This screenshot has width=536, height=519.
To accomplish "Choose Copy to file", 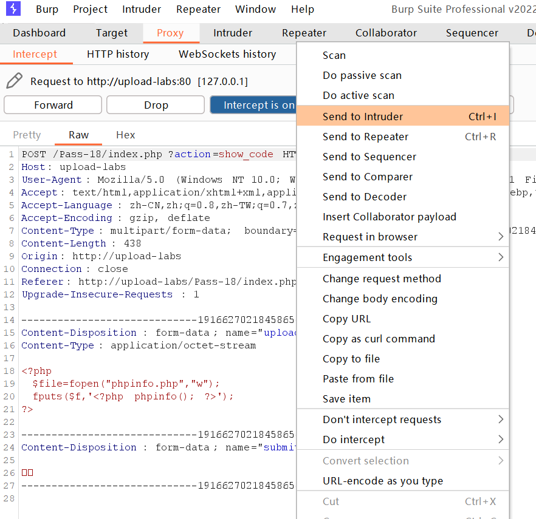I will 403,359.
